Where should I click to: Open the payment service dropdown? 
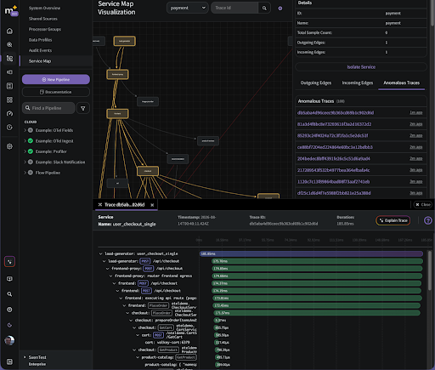(188, 8)
